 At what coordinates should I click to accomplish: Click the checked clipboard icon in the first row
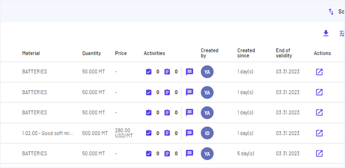click(x=149, y=72)
